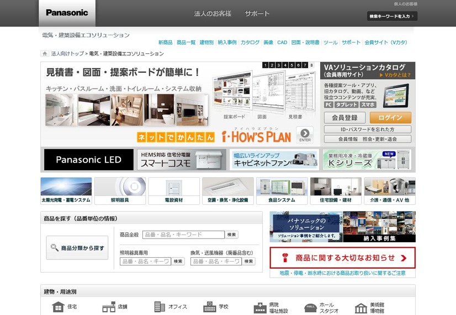Select the ホール スタジオ hall icon
The height and width of the screenshot is (315, 456).
310,308
